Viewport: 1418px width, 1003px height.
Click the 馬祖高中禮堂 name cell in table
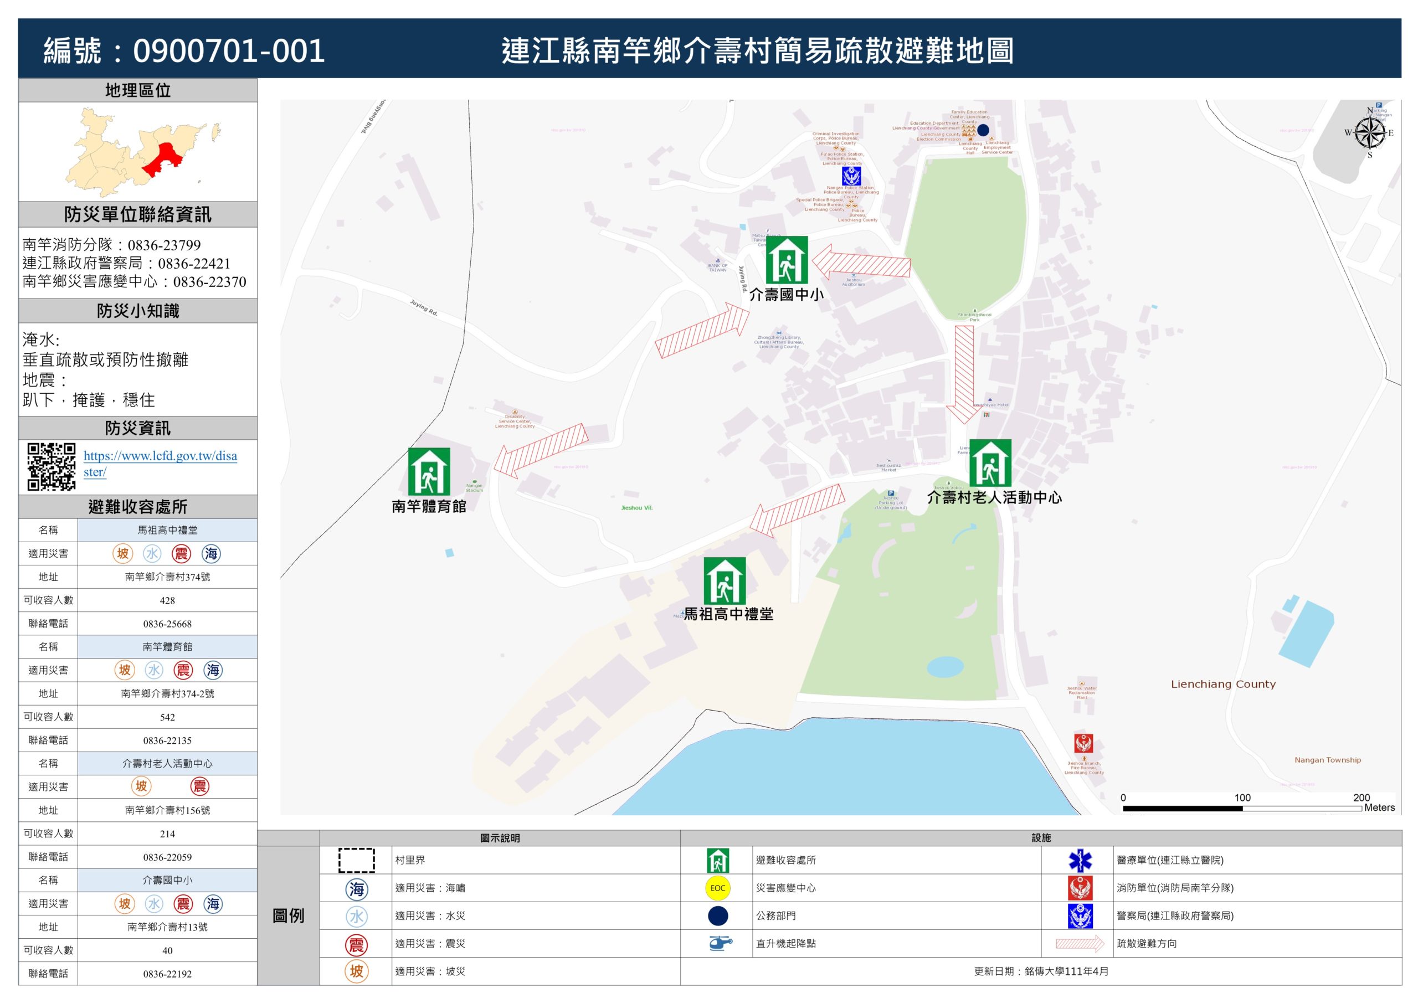click(167, 530)
